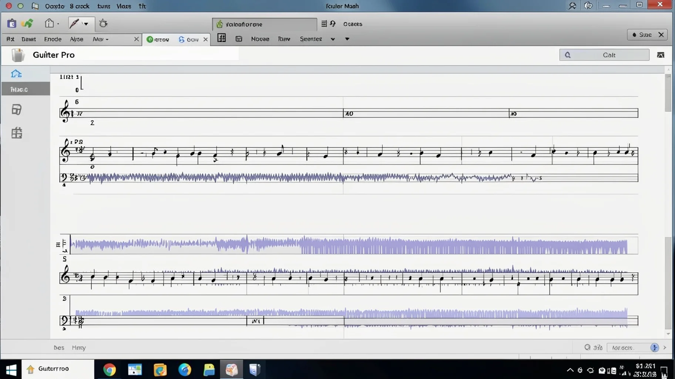Click the icon right of the search field
The image size is (675, 379).
click(660, 55)
